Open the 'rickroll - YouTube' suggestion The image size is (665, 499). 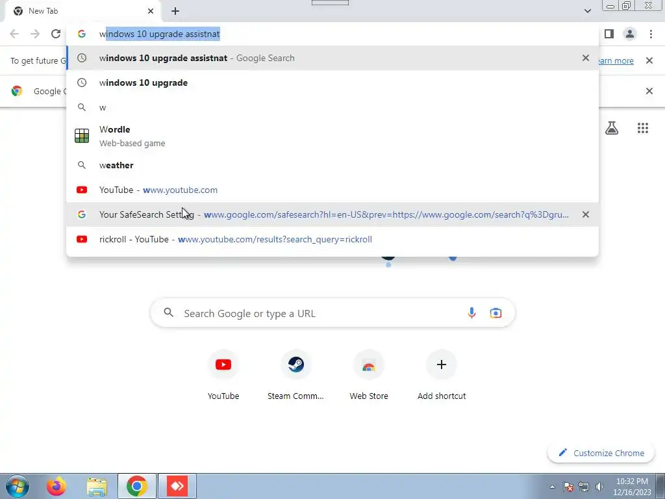332,239
